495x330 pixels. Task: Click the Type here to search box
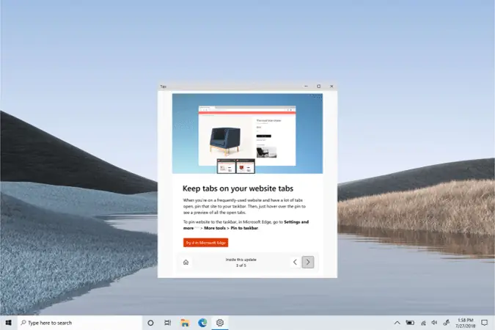(x=80, y=323)
